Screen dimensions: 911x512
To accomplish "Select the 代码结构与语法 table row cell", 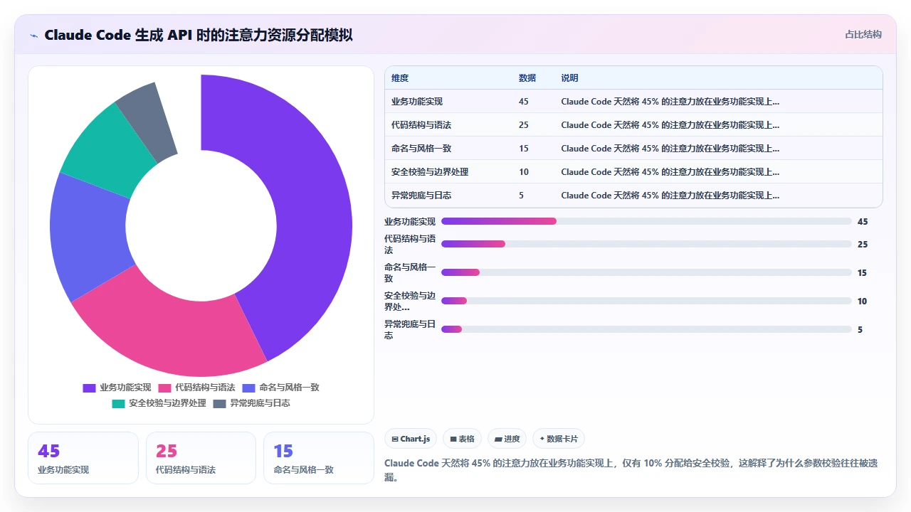I will click(x=421, y=125).
